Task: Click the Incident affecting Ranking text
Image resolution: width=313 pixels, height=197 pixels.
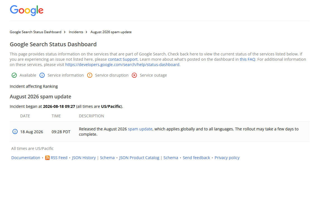Action: (34, 86)
